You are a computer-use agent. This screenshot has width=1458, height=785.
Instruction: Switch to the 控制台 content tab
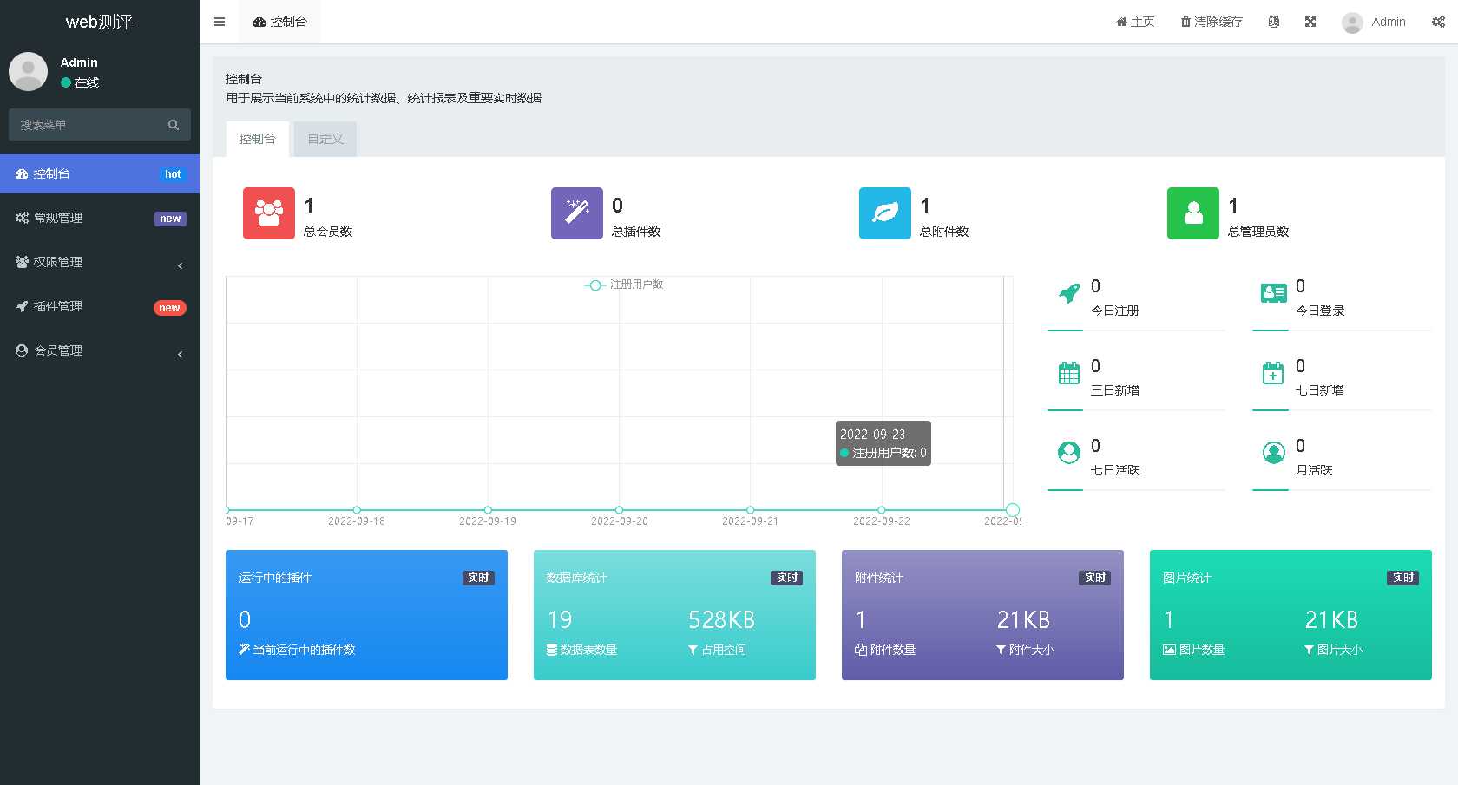pos(257,139)
